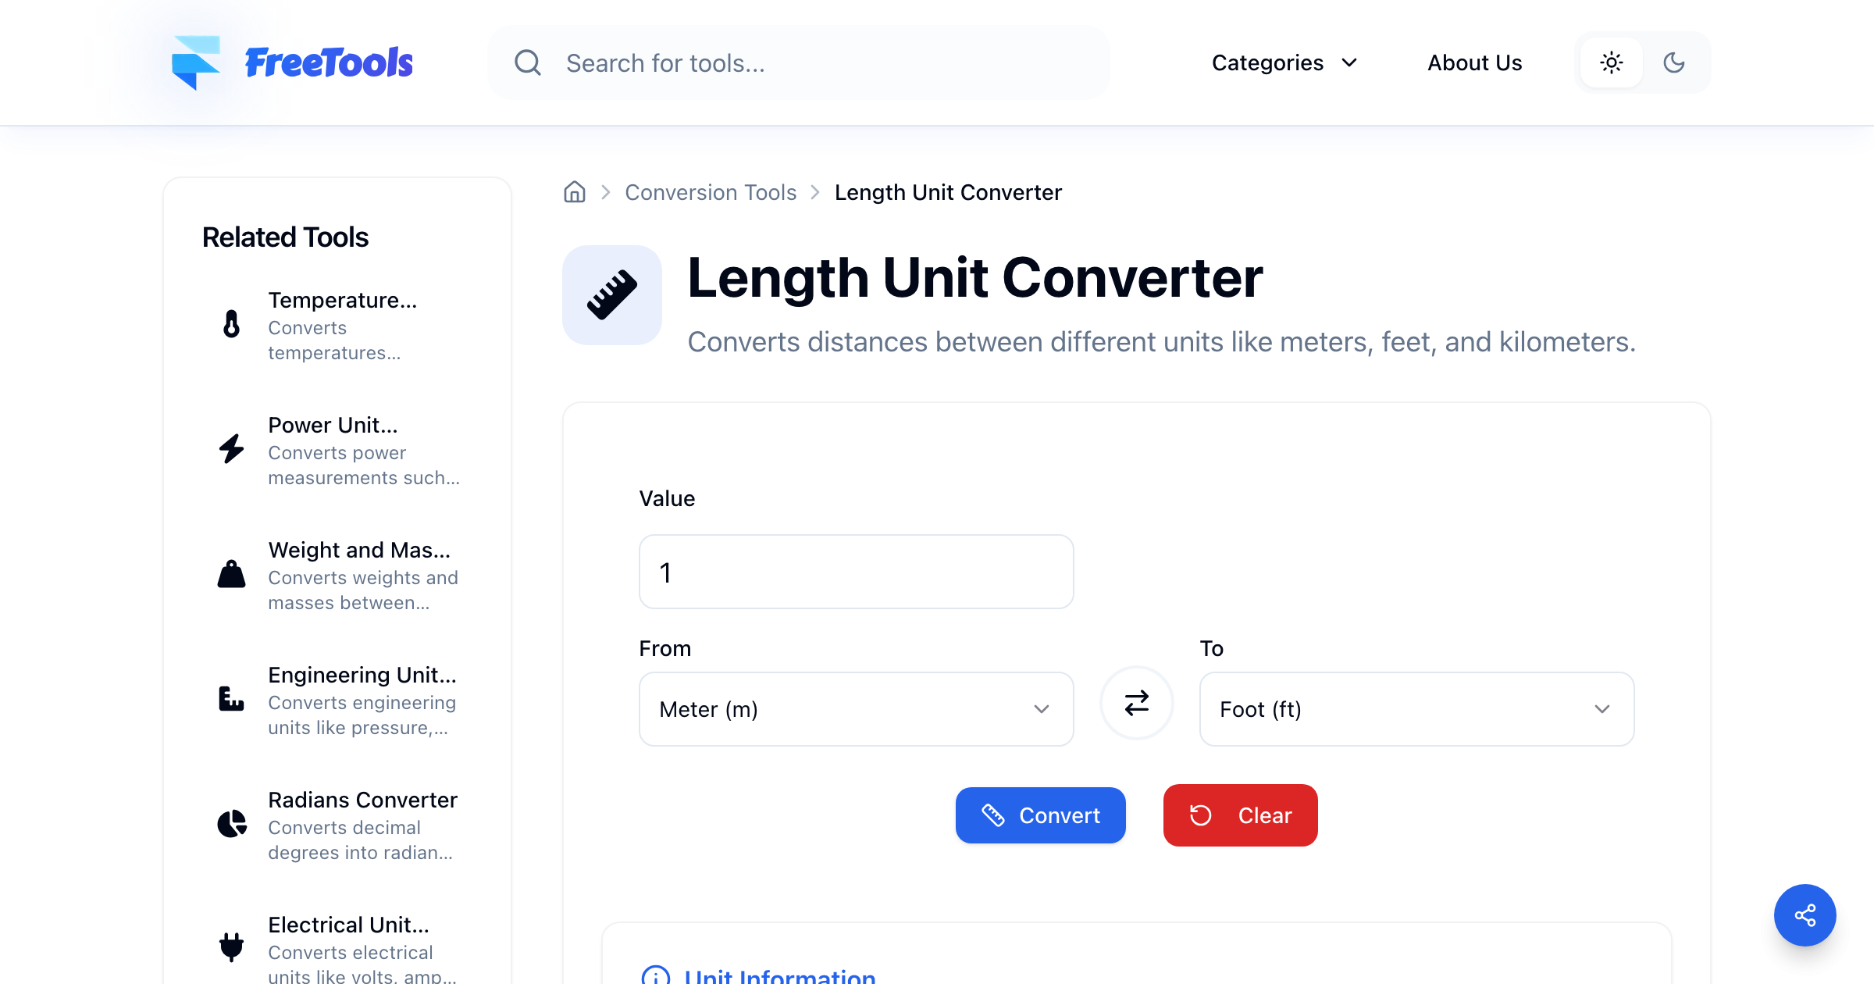Click the Value label
Viewport: 1874px width, 984px height.
[667, 498]
